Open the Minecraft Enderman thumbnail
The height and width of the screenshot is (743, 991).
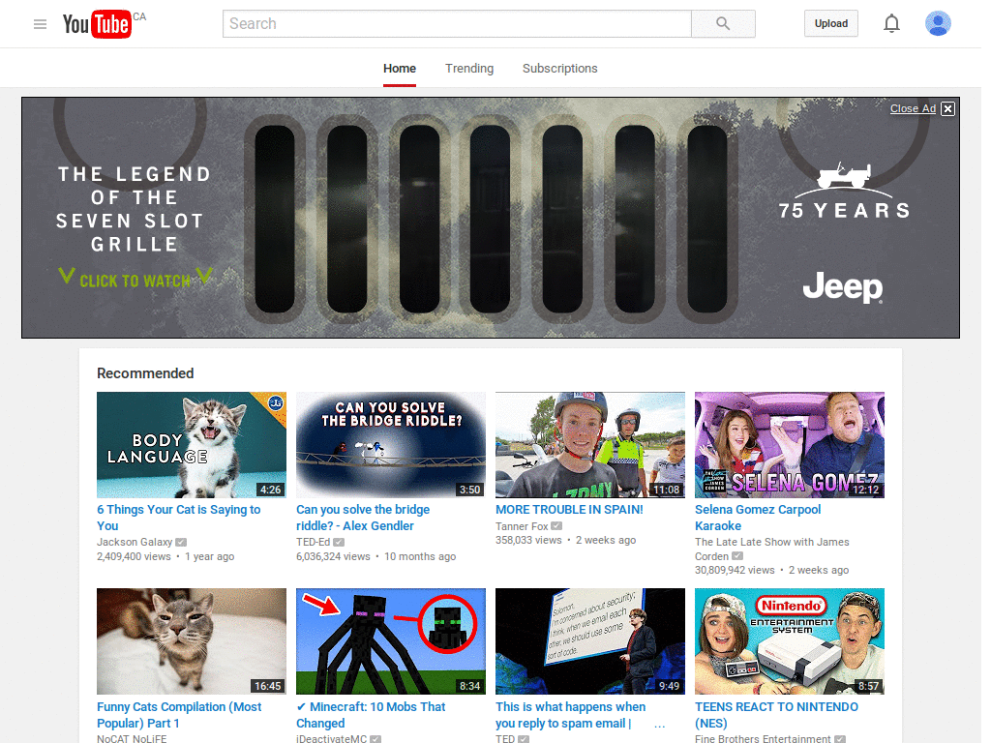[x=391, y=641]
